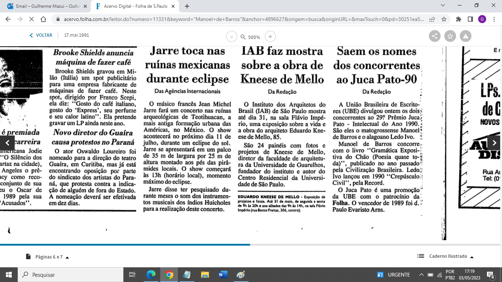Open the Caderno Ilustrada section selector
This screenshot has height=282, width=502.
(445, 256)
